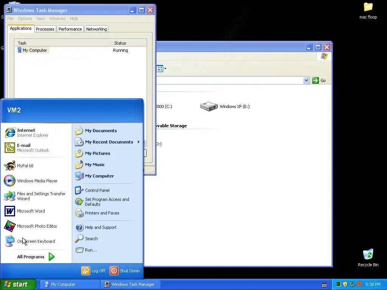Switch to Performance tab
This screenshot has width=387, height=290.
pos(70,29)
